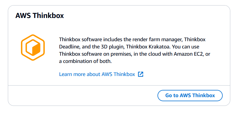The height and width of the screenshot is (116, 239).
Task: Click the external link icon beside Learn more
Action: [141, 74]
